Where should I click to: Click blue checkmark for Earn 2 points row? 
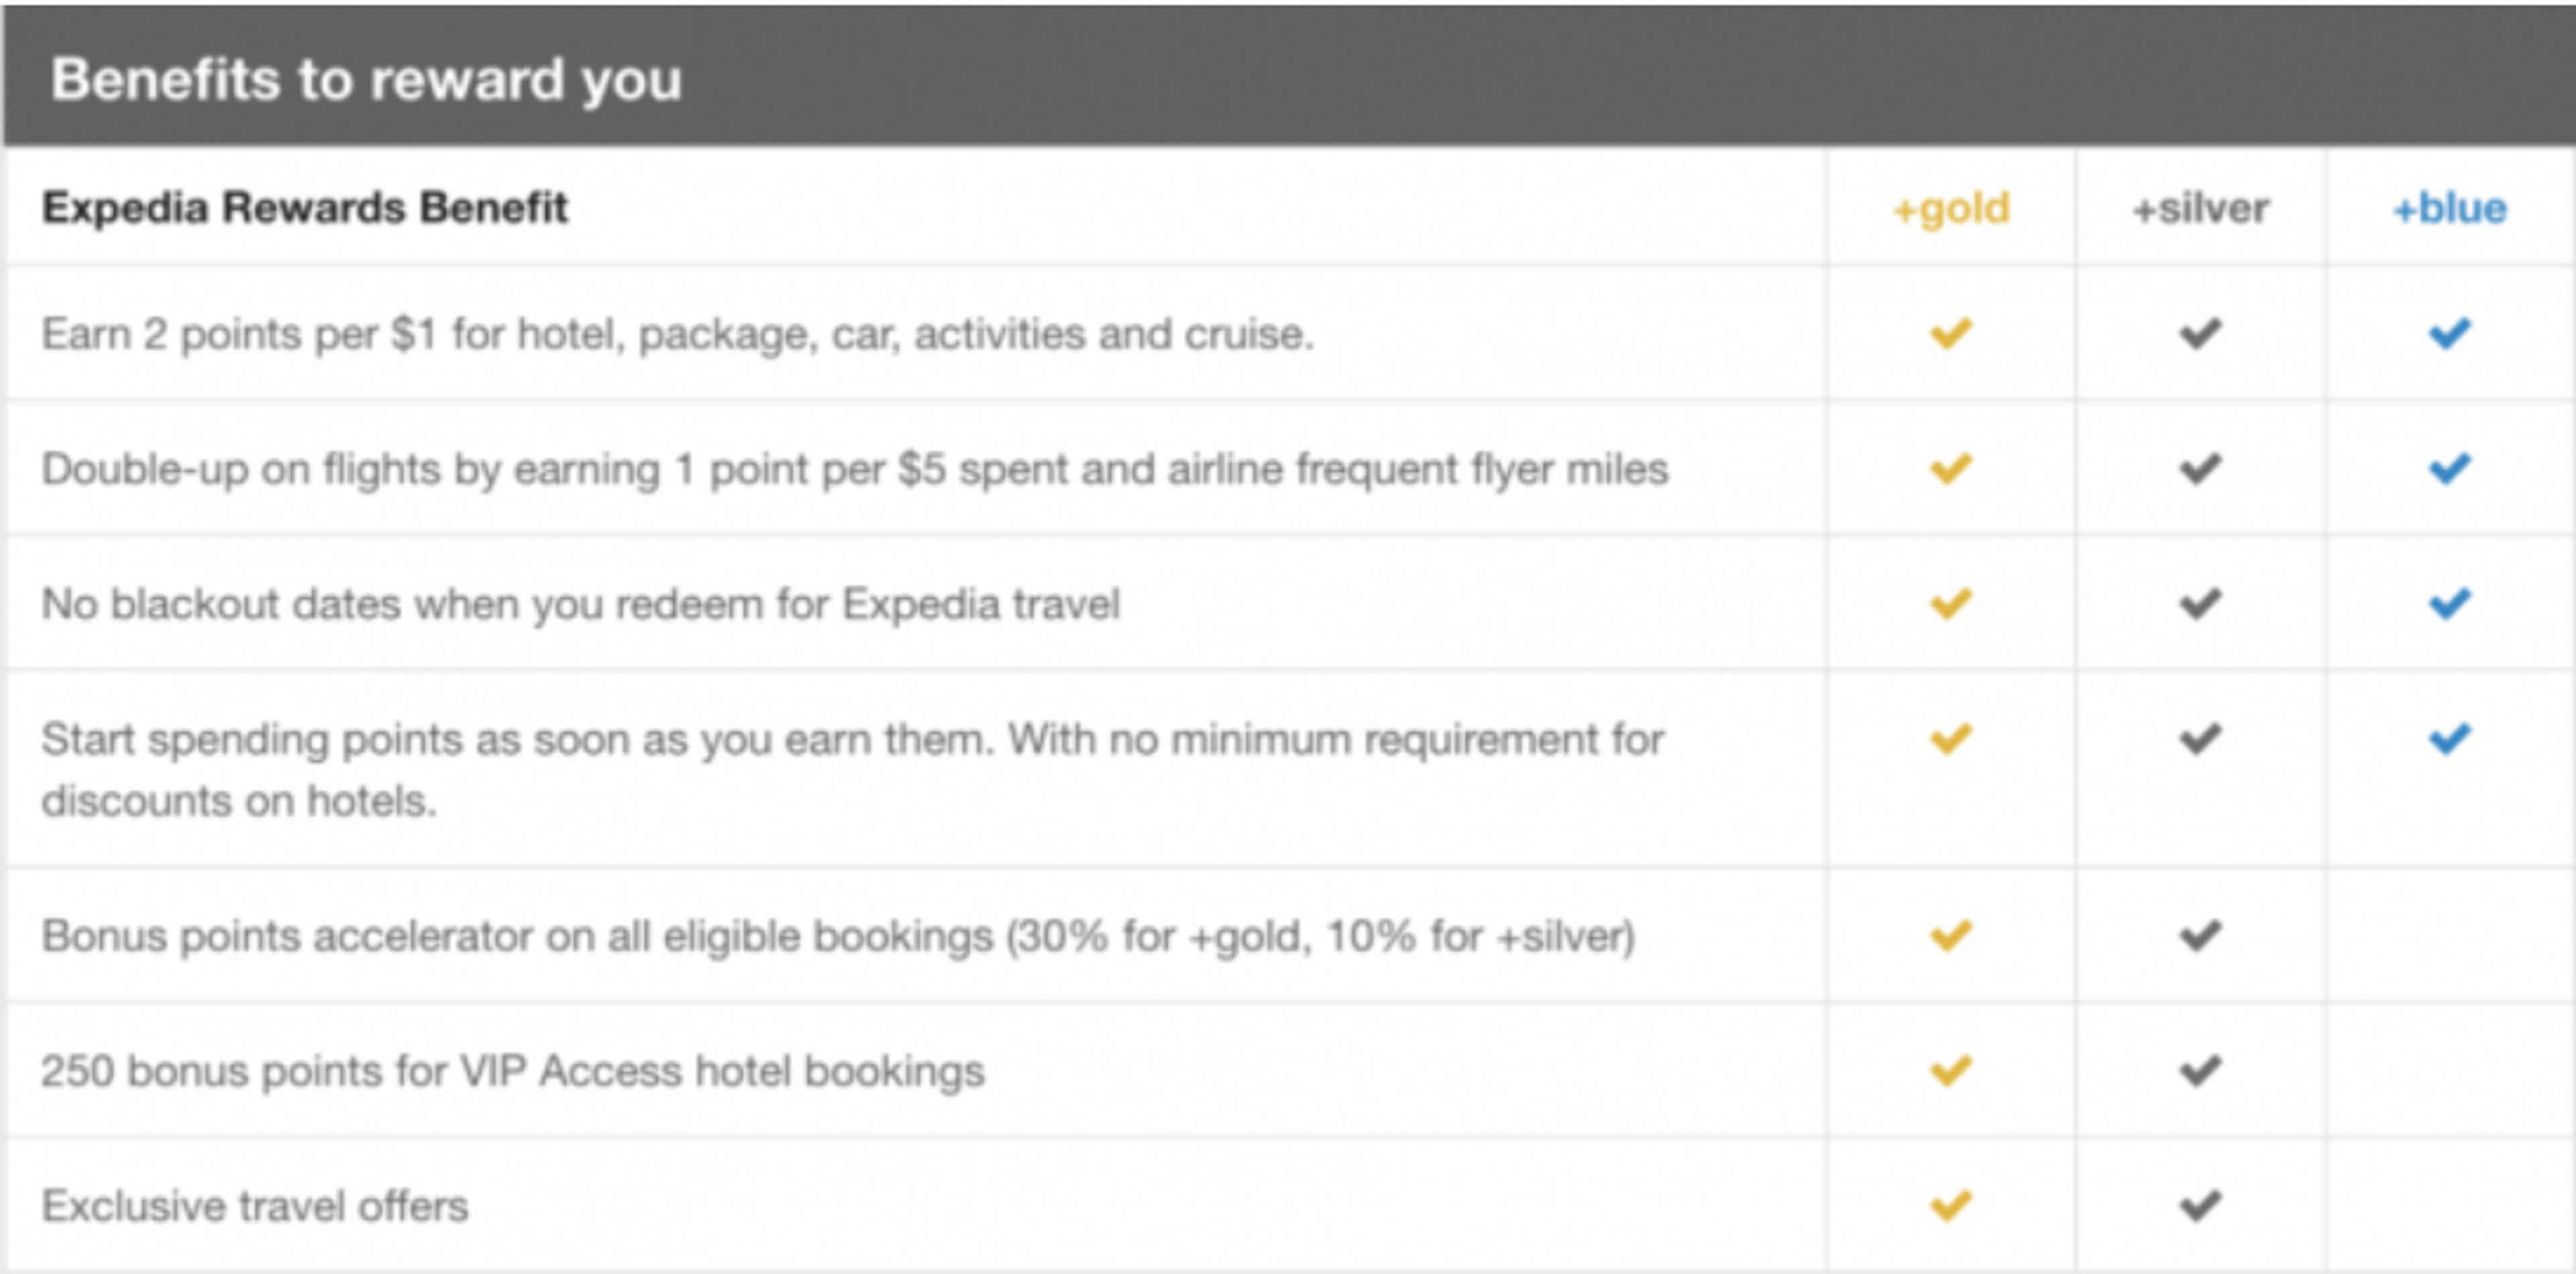pyautogui.click(x=2449, y=333)
